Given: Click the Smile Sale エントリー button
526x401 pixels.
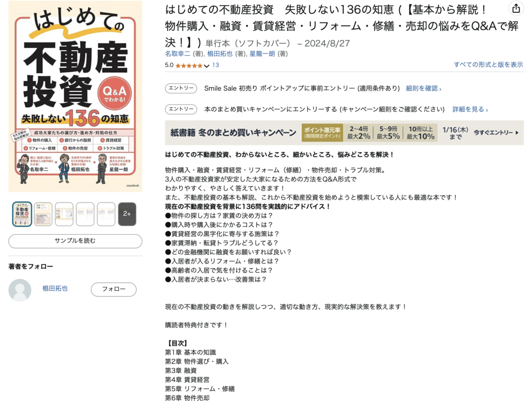Looking at the screenshot, I should click(x=181, y=88).
